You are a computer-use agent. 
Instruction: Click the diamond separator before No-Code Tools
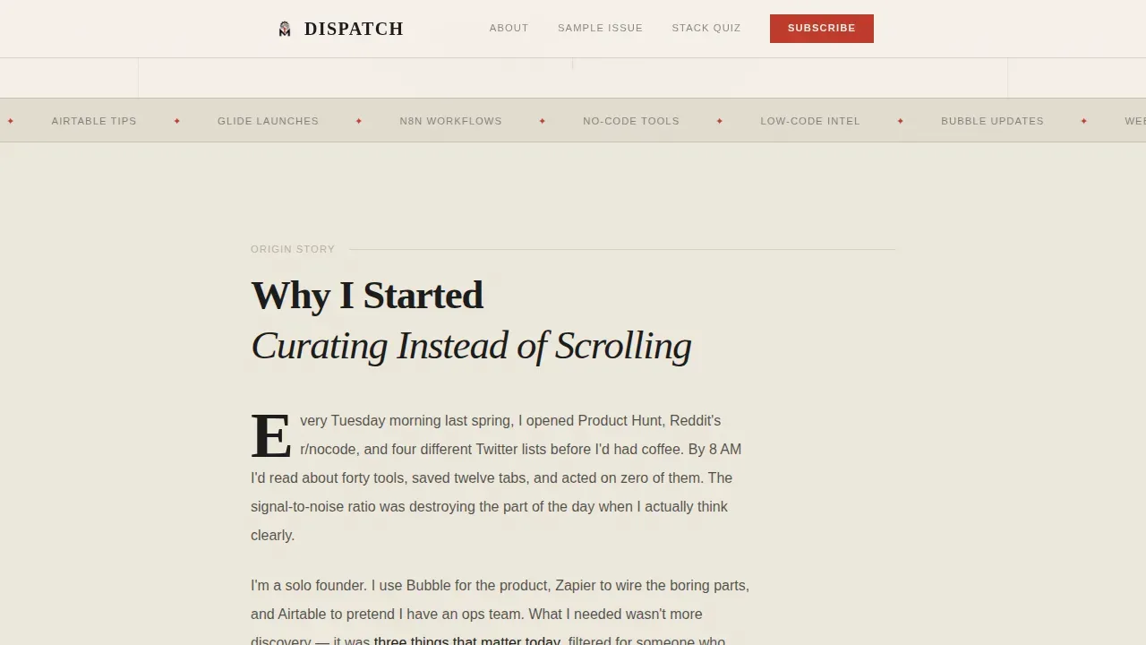543,121
